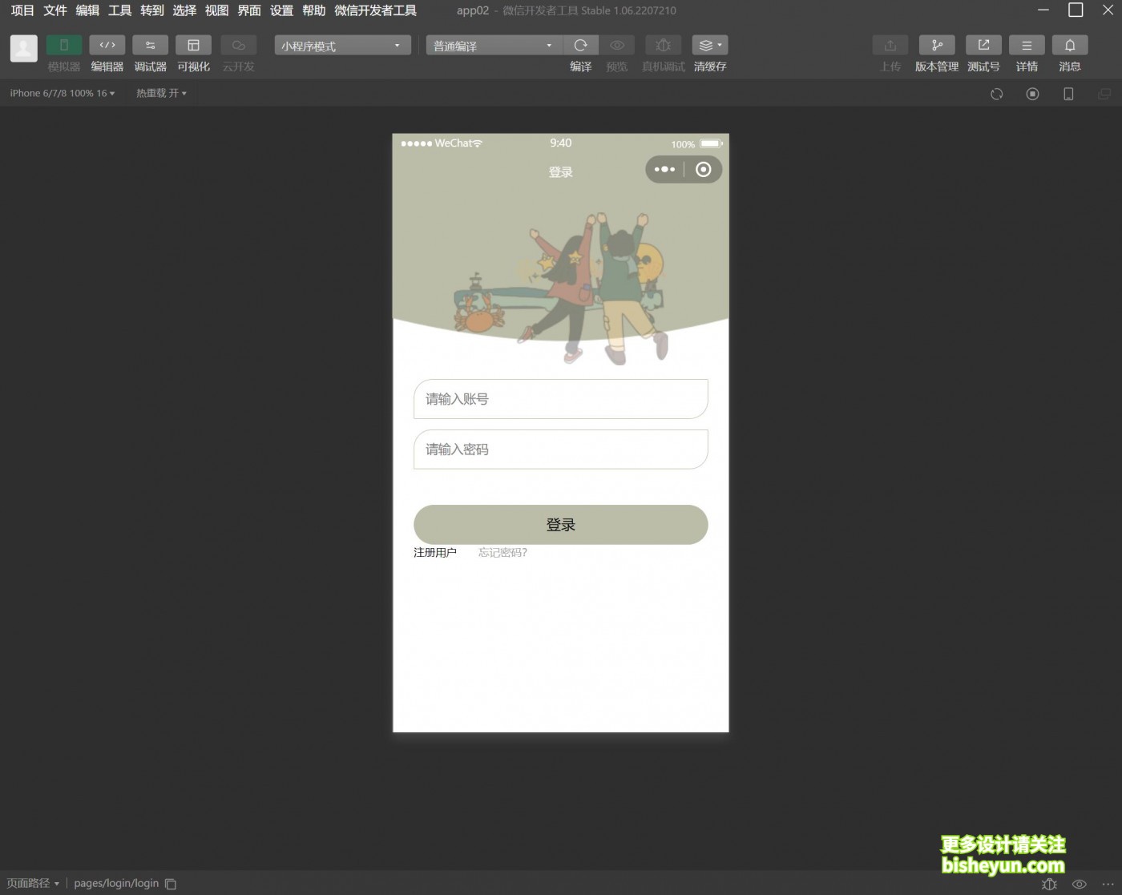Image resolution: width=1122 pixels, height=895 pixels.
Task: Open the details hamburger icon
Action: (1027, 46)
